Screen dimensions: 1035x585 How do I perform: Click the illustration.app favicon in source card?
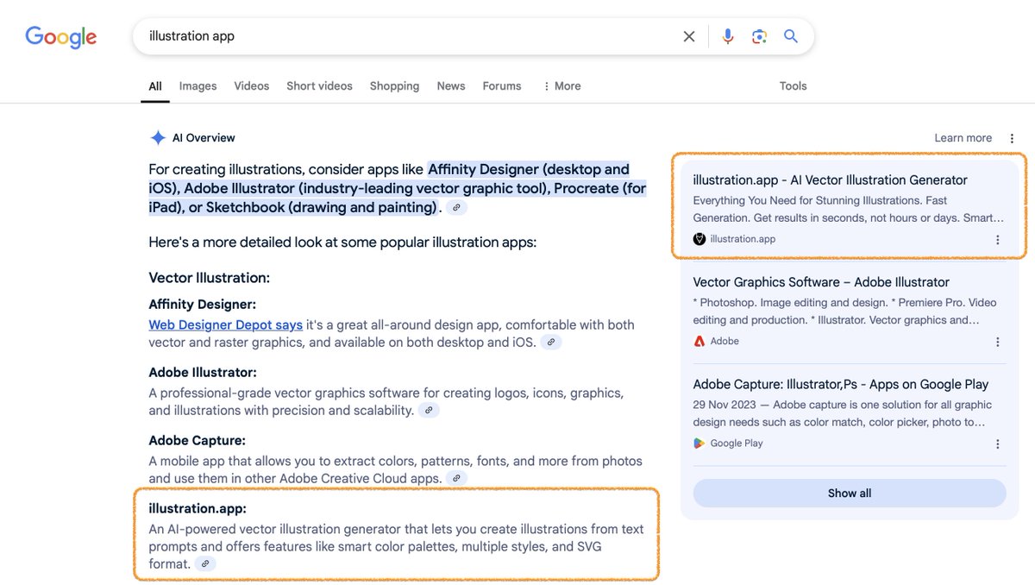click(x=699, y=239)
